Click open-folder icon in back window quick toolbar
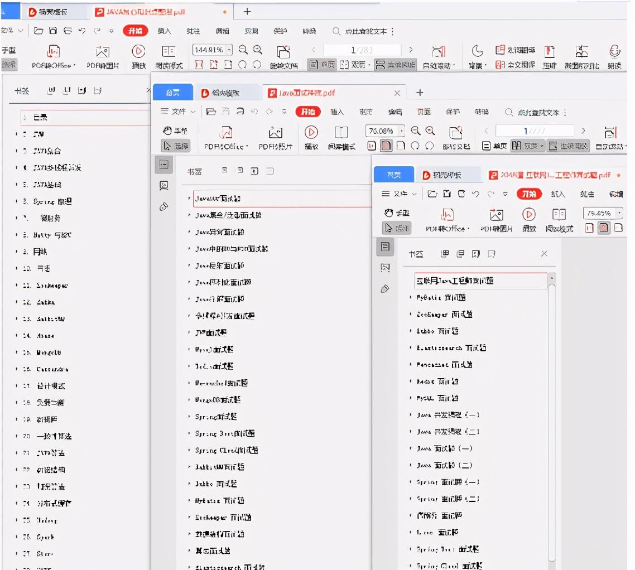Viewport: 635px width, 570px height. [39, 31]
